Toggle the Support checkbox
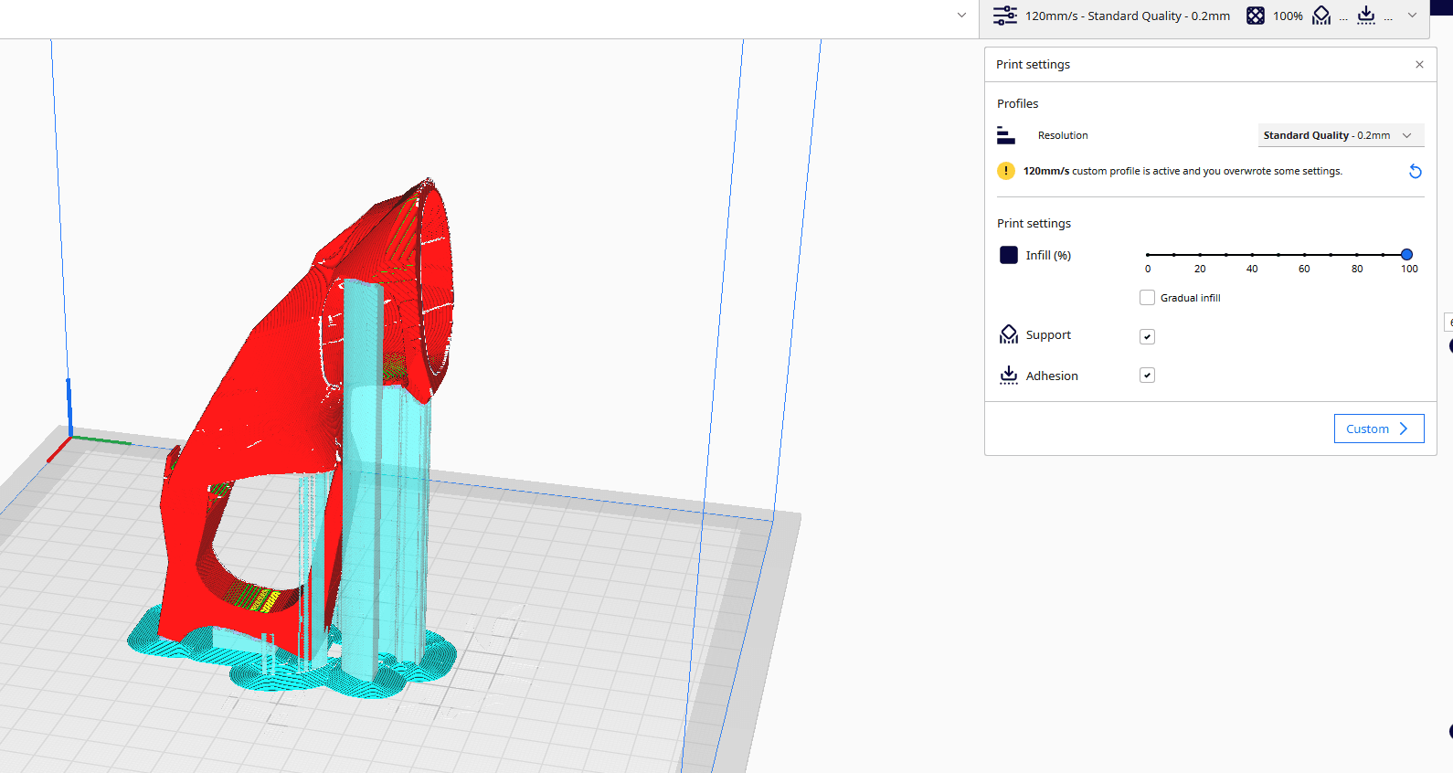Image resolution: width=1453 pixels, height=773 pixels. click(1147, 337)
